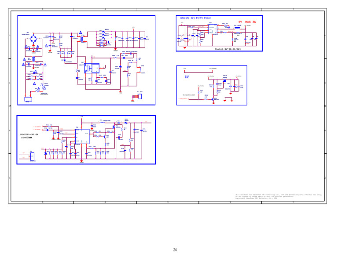Click the copyright notice text block
The width and height of the screenshot is (338, 261).
click(279, 196)
